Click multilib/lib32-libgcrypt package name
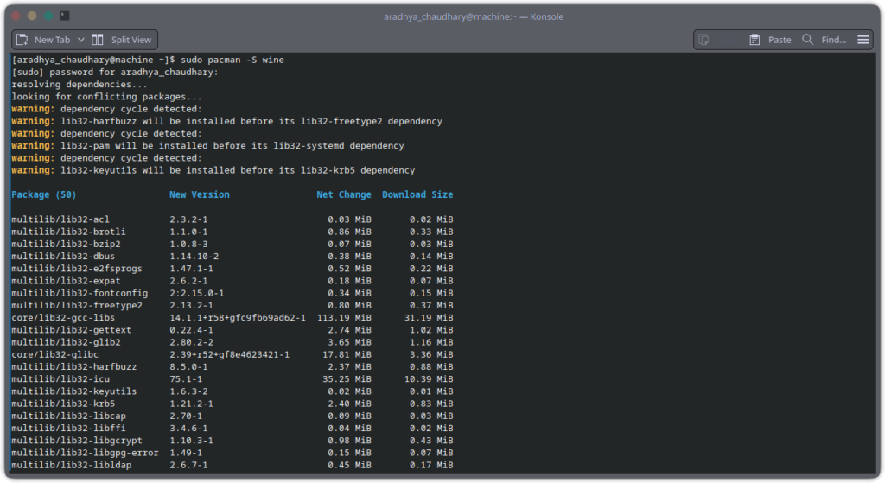 click(76, 441)
